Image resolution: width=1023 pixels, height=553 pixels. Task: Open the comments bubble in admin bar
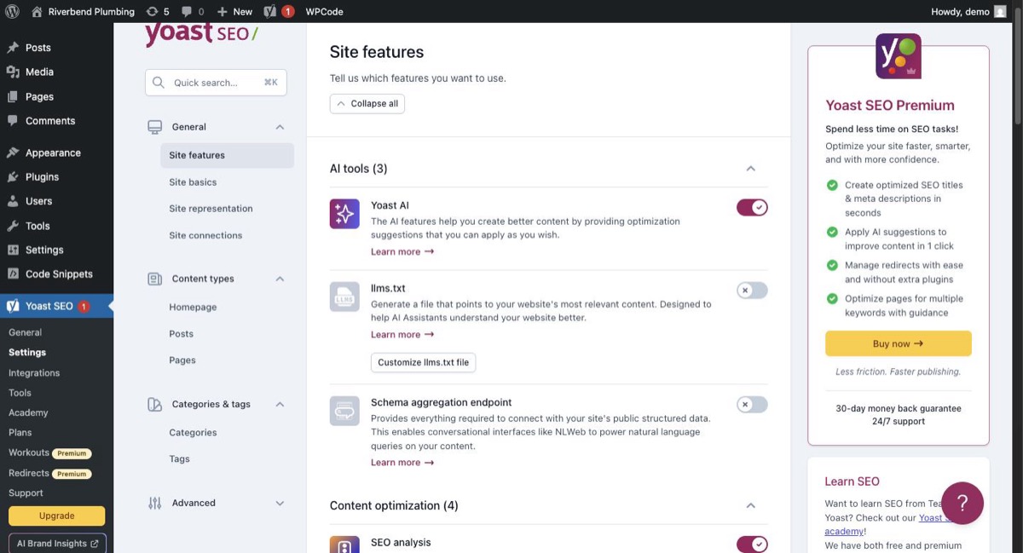(192, 11)
